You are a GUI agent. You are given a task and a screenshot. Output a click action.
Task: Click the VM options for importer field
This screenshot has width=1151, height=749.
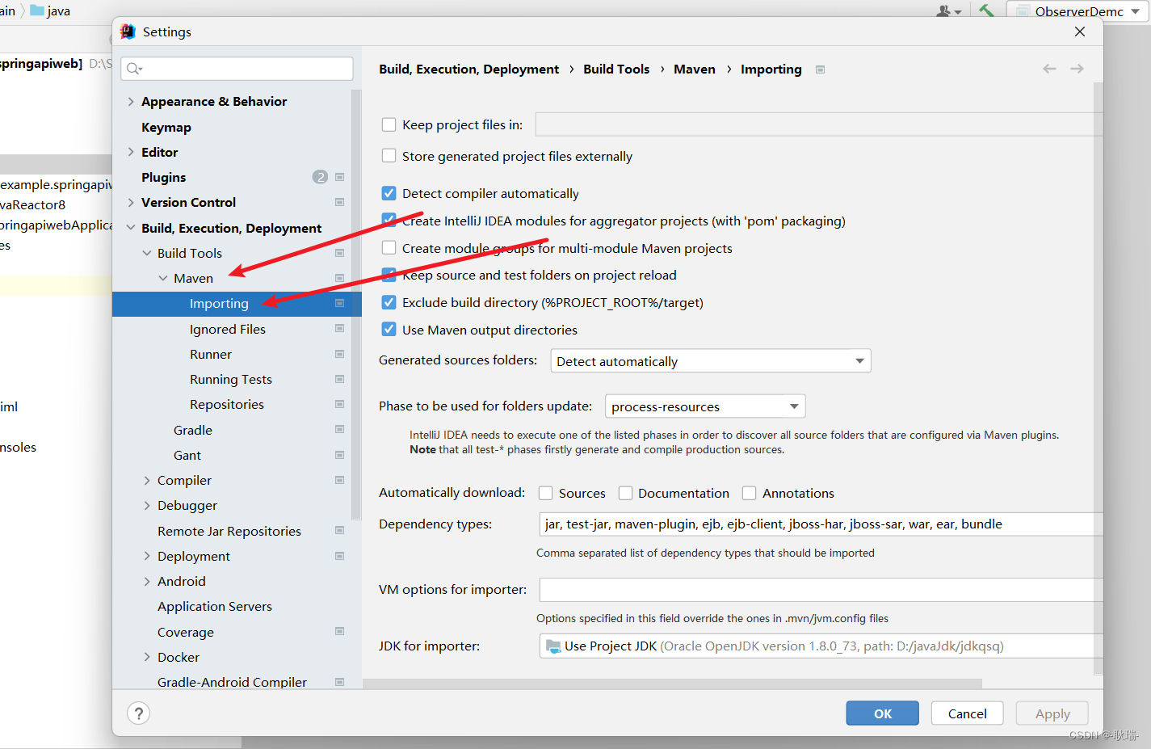pos(821,589)
